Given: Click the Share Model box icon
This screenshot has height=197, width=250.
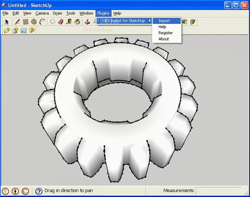Looking at the screenshot, I should click(192, 22).
